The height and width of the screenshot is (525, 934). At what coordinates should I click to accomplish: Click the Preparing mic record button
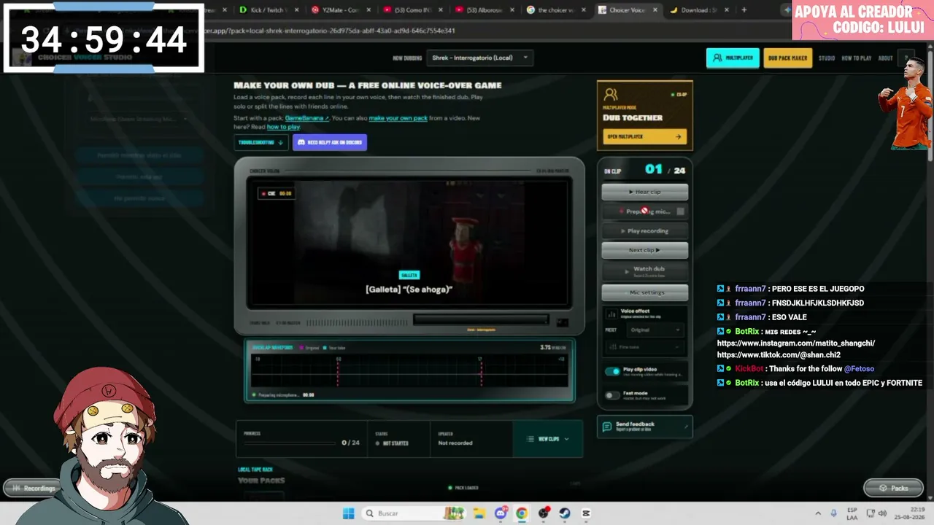click(644, 211)
